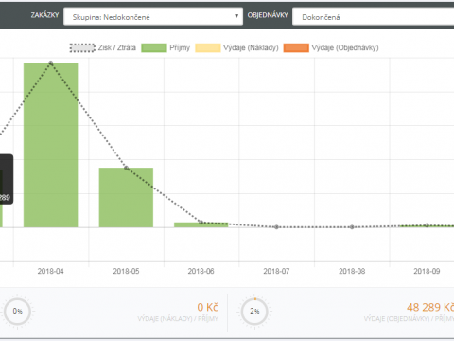Click the dotted Zisk / Ztráta legend swatch
This screenshot has height=341, width=454.
pyautogui.click(x=82, y=47)
